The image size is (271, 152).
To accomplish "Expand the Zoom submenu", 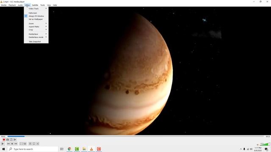I will [36, 24].
